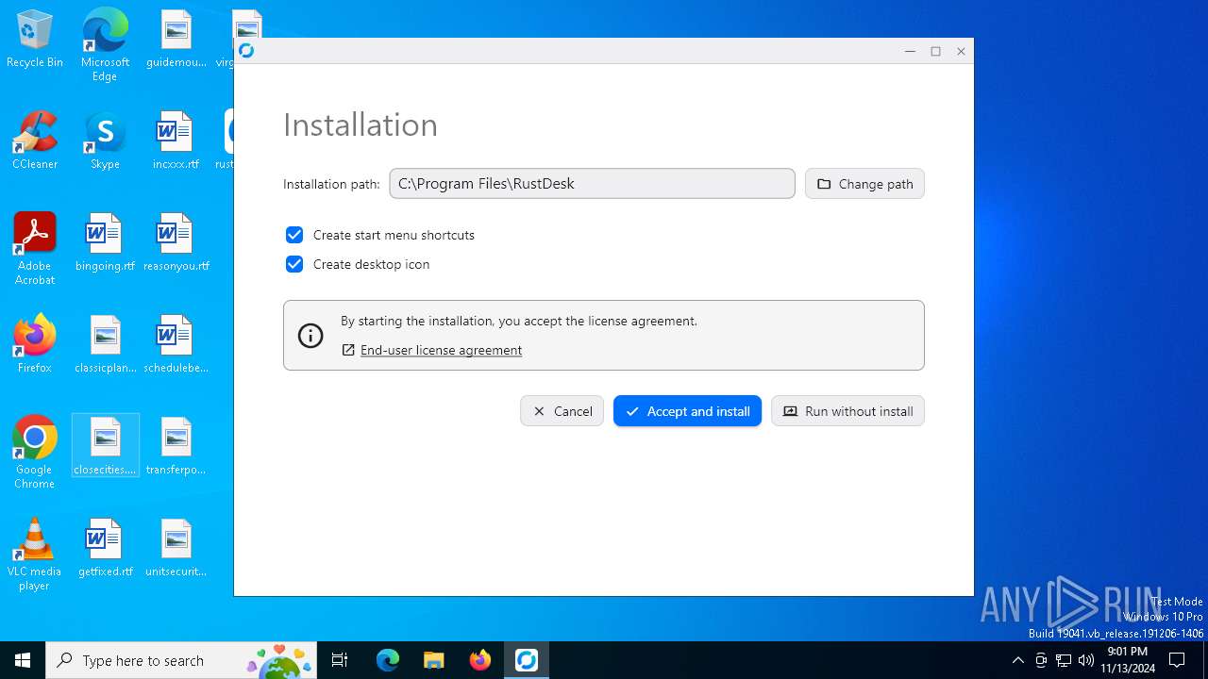This screenshot has height=679, width=1208.
Task: Open Windows Start menu
Action: [x=23, y=660]
